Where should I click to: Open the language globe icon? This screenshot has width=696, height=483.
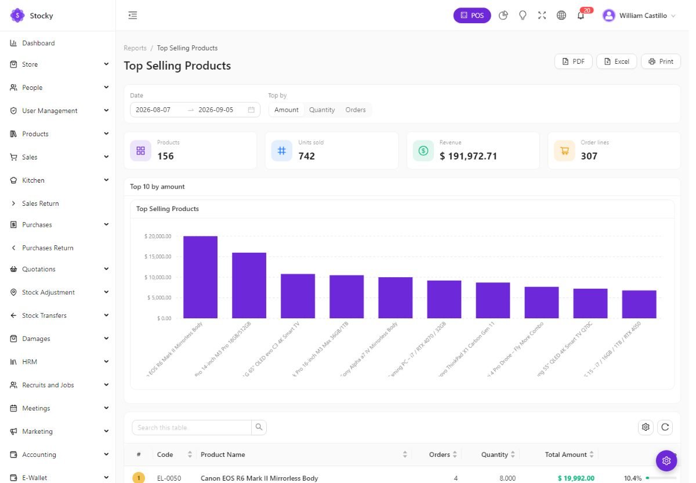pyautogui.click(x=561, y=16)
